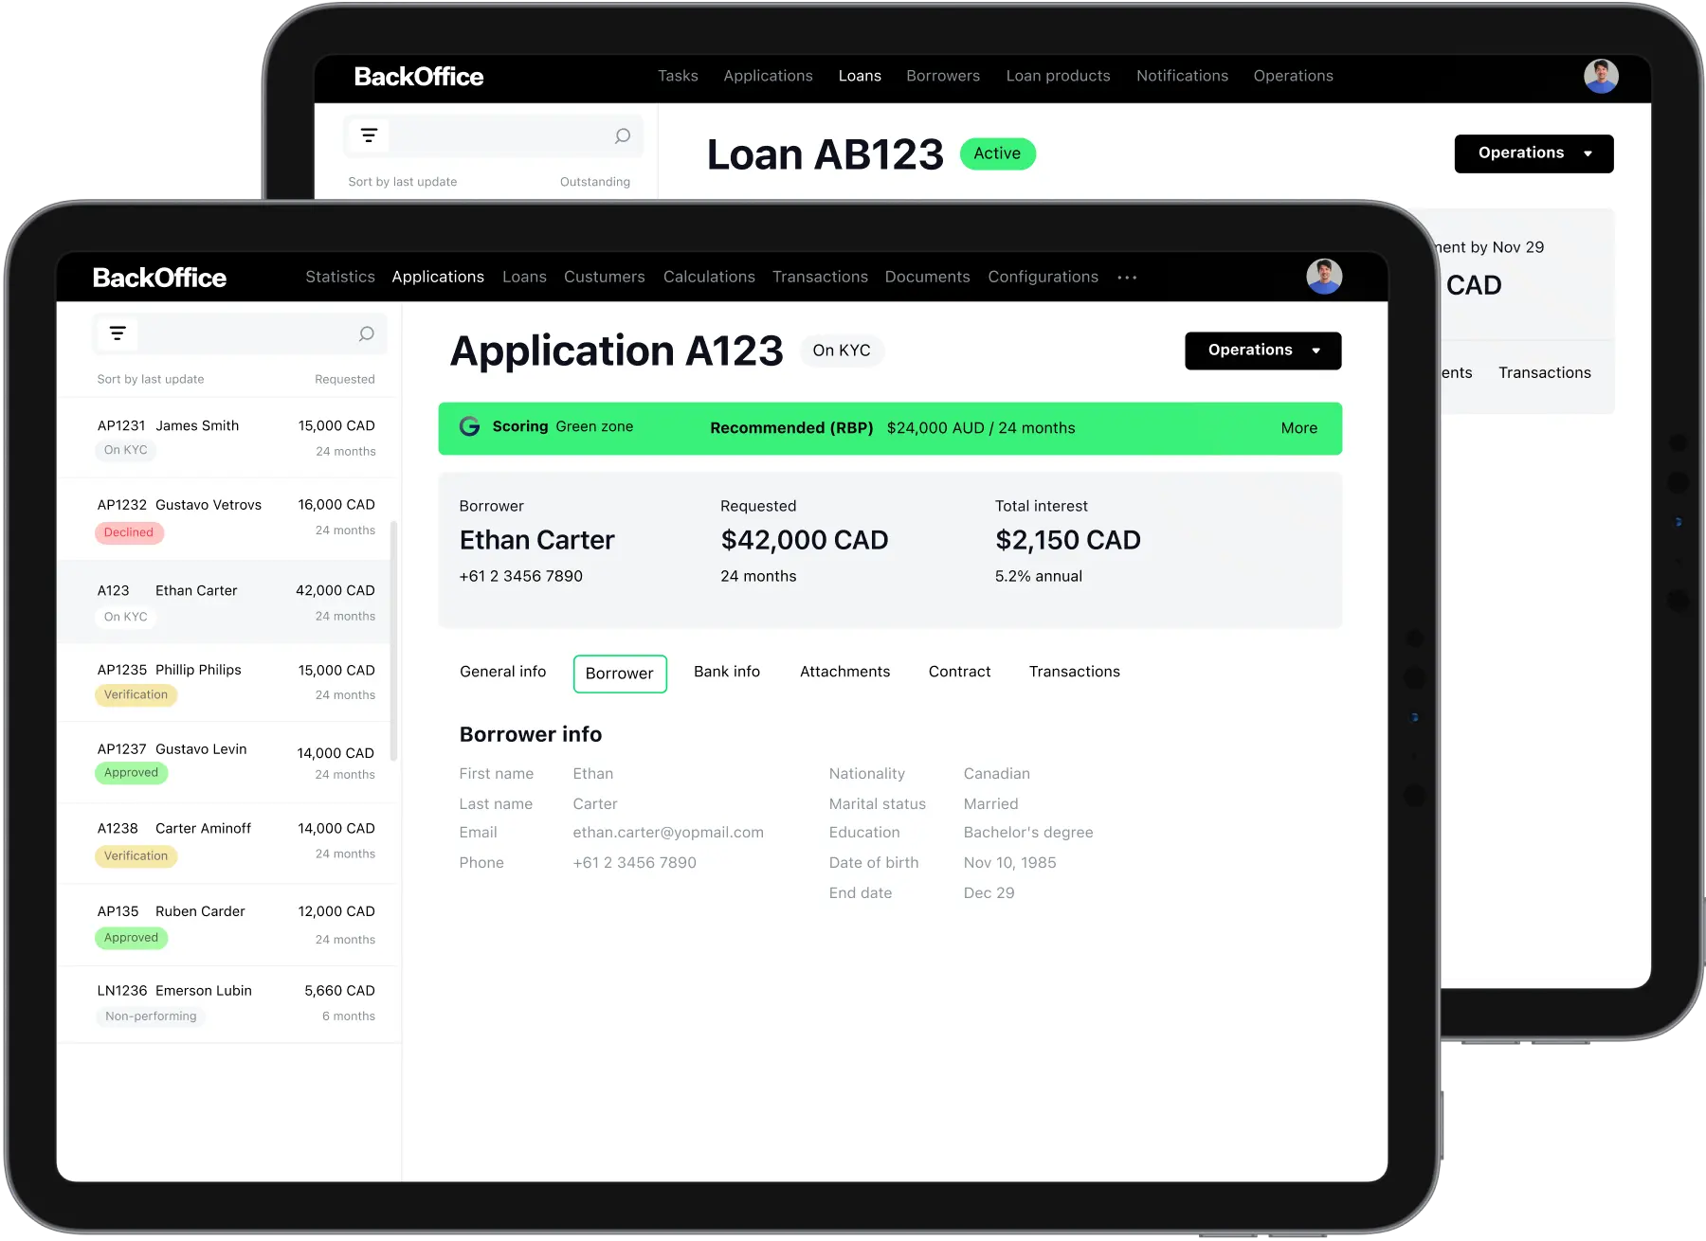Image resolution: width=1706 pixels, height=1241 pixels.
Task: Go to Statistics in the top navigation
Action: coord(340,277)
